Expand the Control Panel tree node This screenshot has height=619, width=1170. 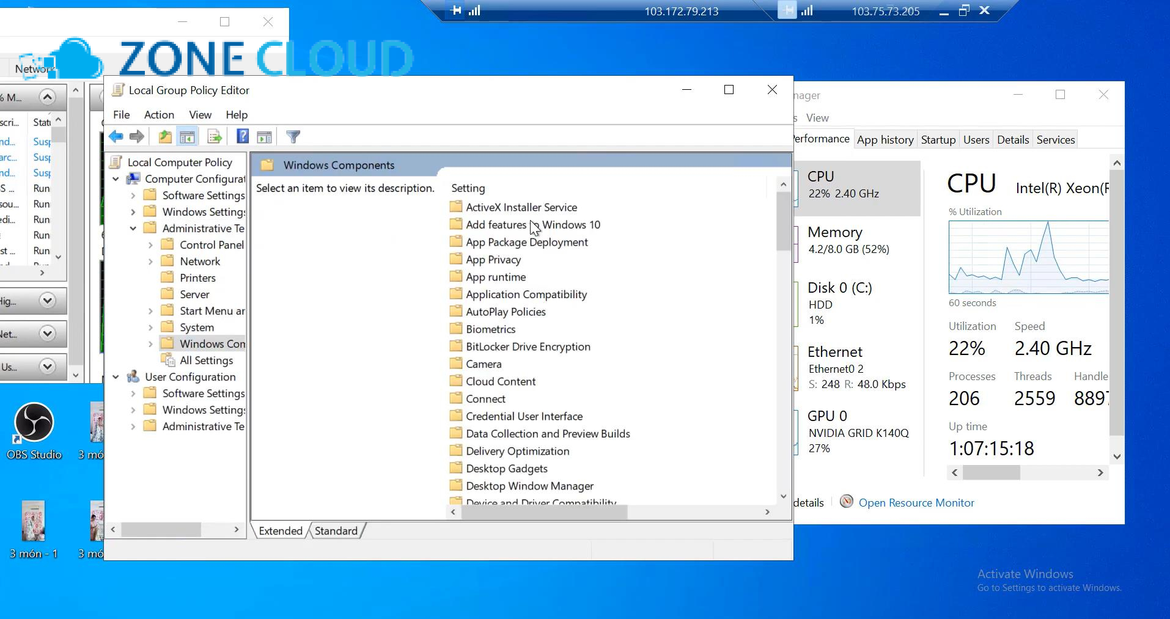tap(150, 245)
